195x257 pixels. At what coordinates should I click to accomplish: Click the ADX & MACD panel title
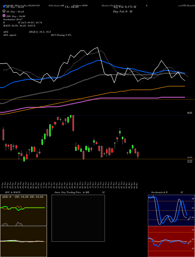[x=12, y=192]
